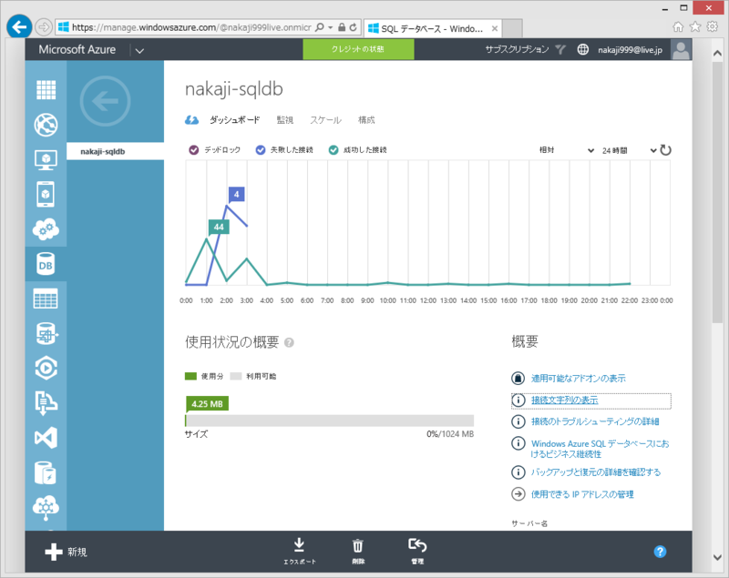Go back with large circled arrow
Screen dimensions: 729x578
click(x=105, y=101)
